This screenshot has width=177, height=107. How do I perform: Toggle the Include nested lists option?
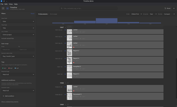point(7,38)
